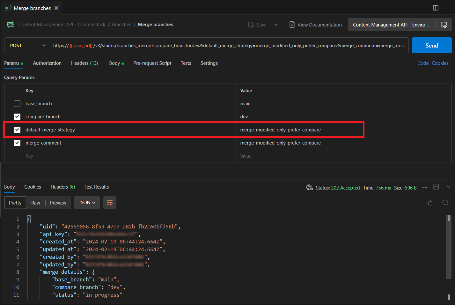Click the empty Key input field
The width and height of the screenshot is (455, 305).
point(129,156)
